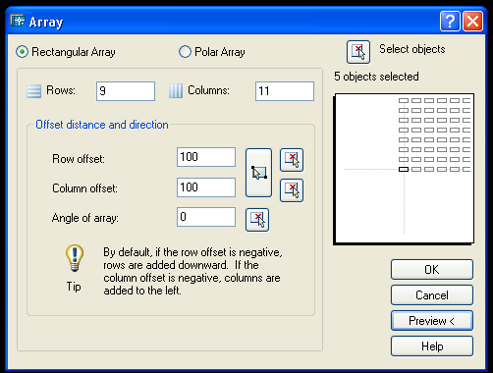Click the Angle of array field
The image size is (493, 373).
tap(206, 217)
